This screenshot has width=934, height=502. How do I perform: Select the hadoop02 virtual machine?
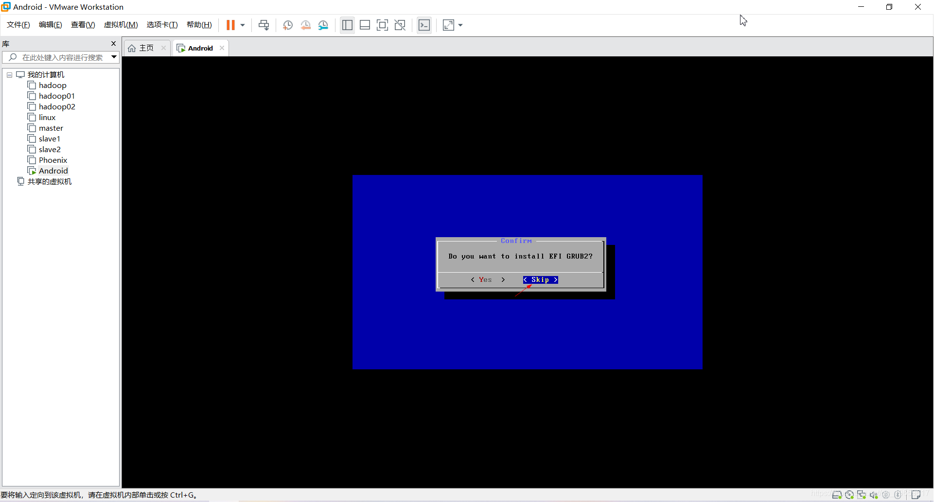57,107
